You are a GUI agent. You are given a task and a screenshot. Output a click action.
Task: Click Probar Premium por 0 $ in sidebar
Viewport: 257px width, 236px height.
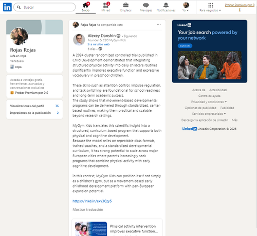point(31,93)
